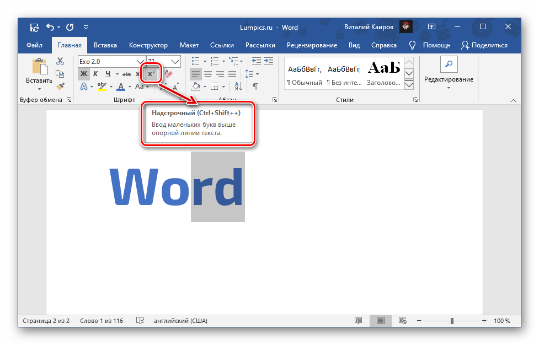Open the Файл tab
Image resolution: width=539 pixels, height=345 pixels.
(x=34, y=45)
